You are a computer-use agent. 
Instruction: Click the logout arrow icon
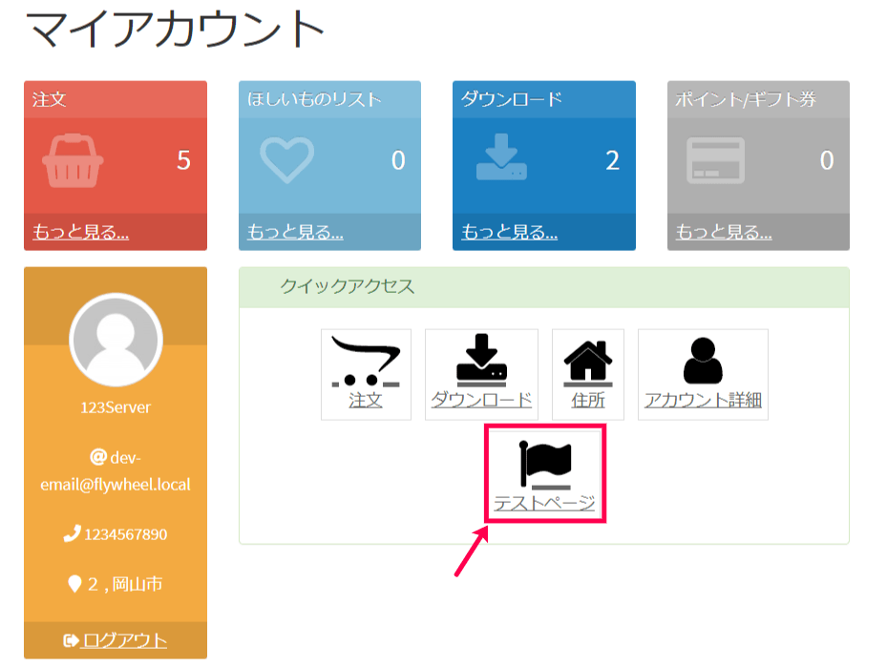71,640
